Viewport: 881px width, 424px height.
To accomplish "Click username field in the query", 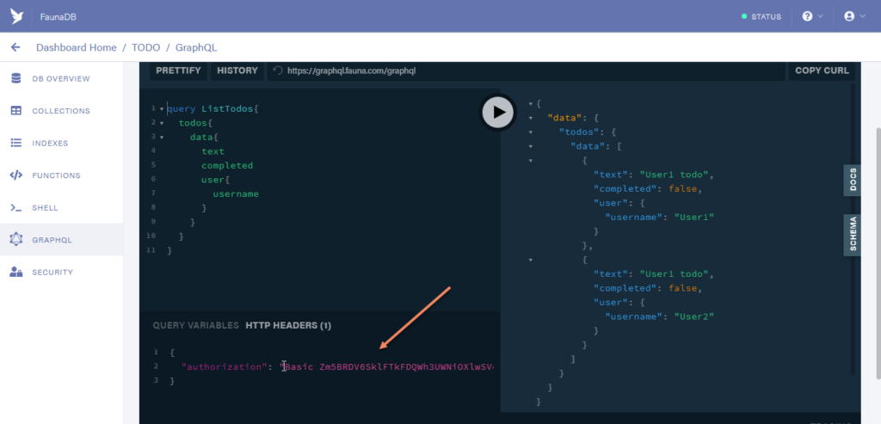I will tap(236, 194).
